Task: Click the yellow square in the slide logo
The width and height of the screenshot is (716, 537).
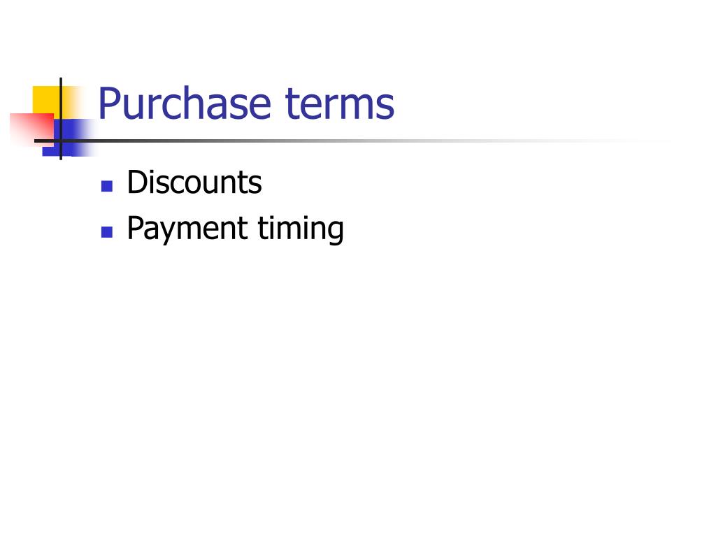Action: (x=45, y=99)
